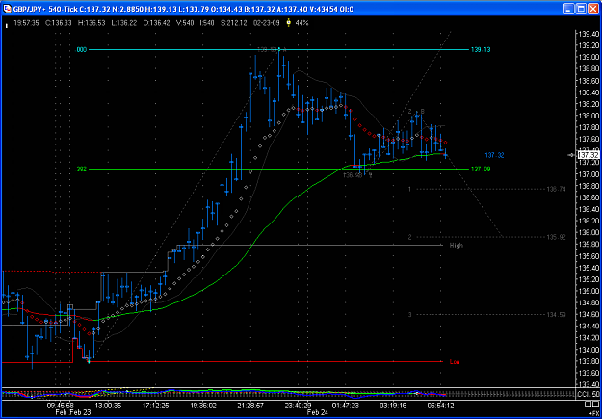Click the 01:47:23 time axis label
602x419 pixels.
pyautogui.click(x=347, y=406)
